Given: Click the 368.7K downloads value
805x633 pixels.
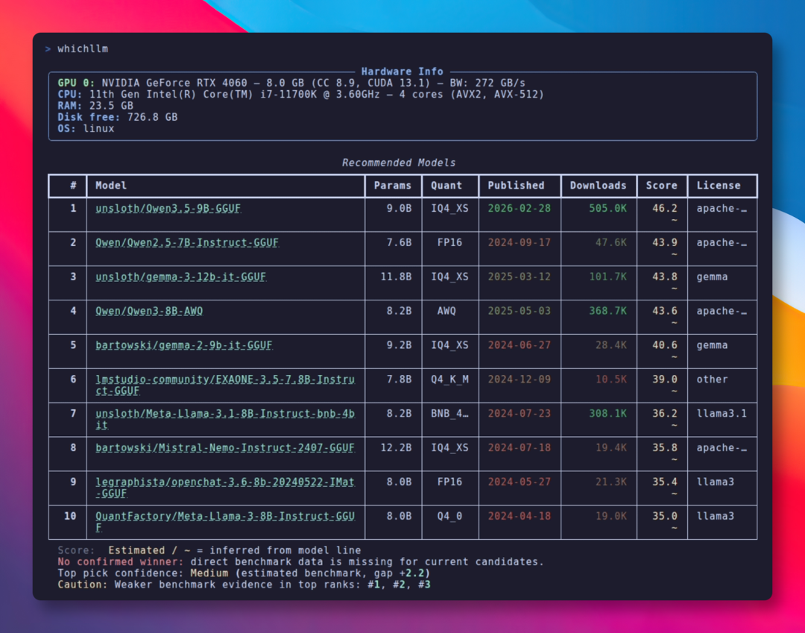Looking at the screenshot, I should (608, 311).
